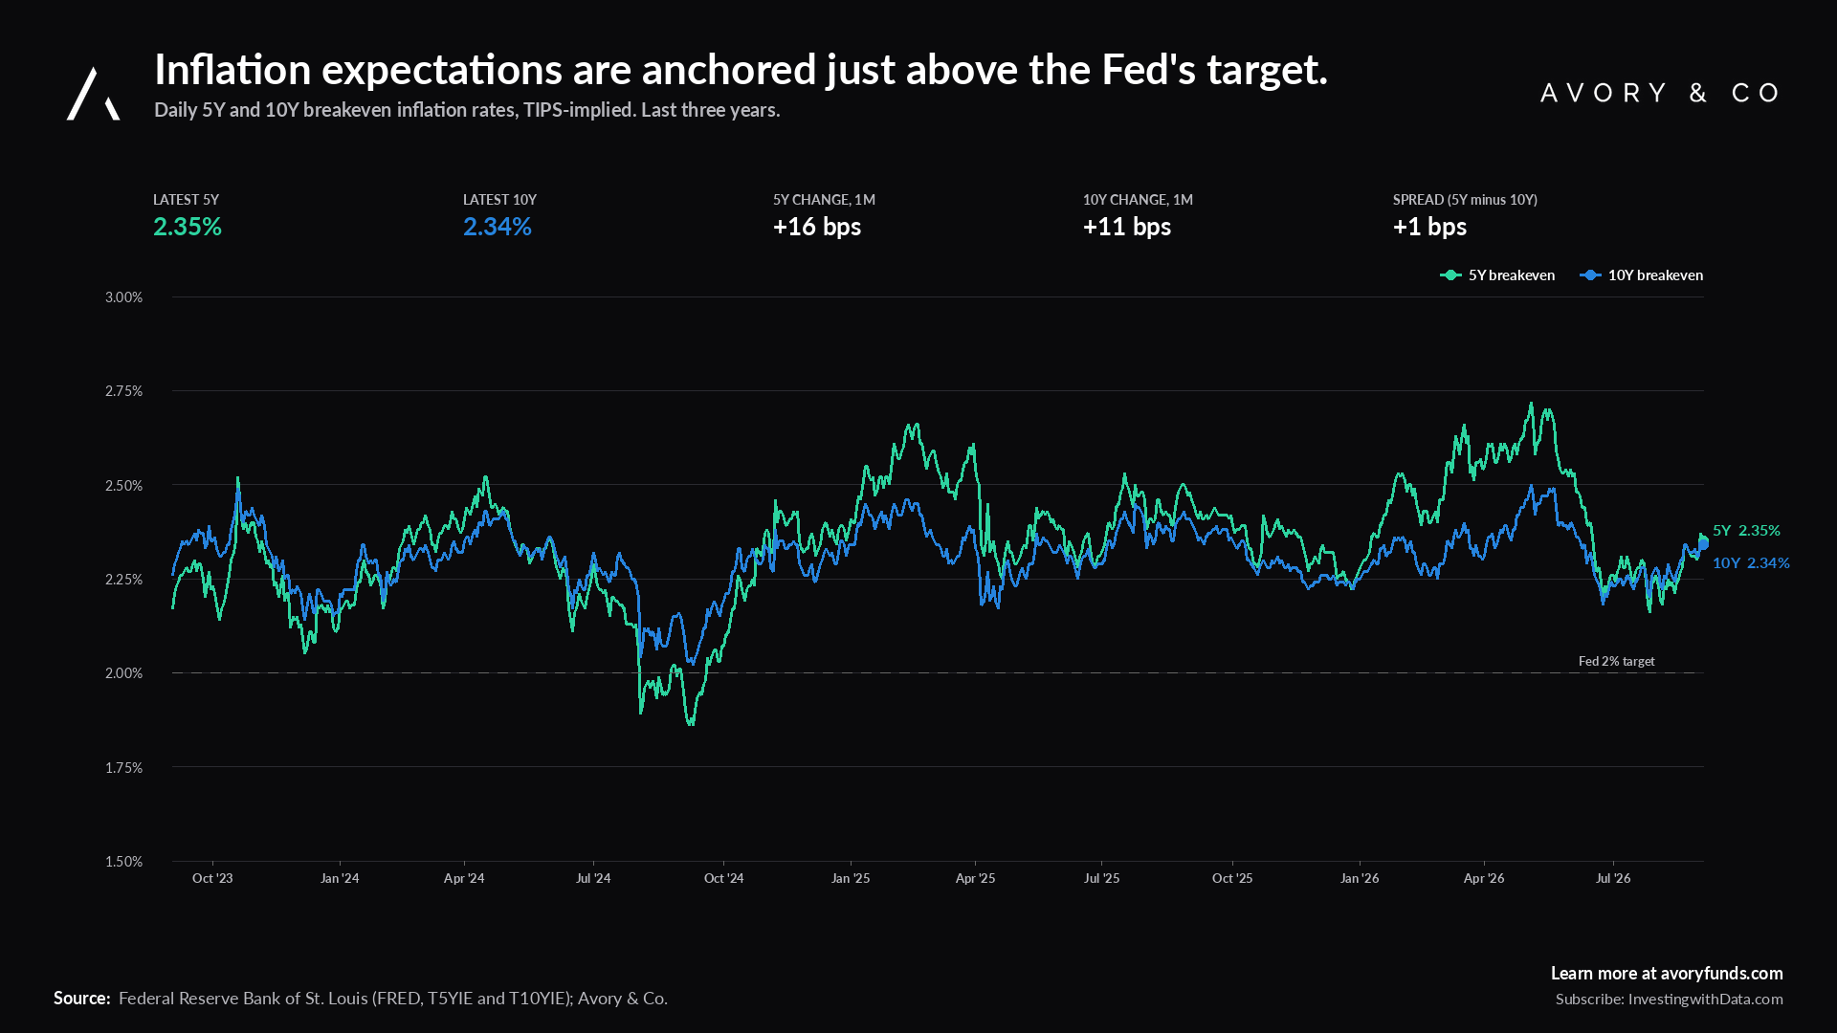1837x1033 pixels.
Task: Open the avoryfunds.com link
Action: coord(1667,974)
